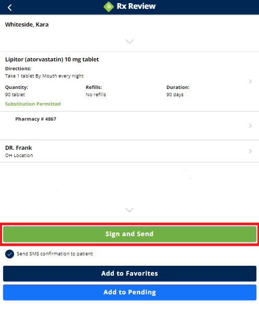259x311 pixels.
Task: Click the Substitution Permitted label
Action: tap(33, 103)
